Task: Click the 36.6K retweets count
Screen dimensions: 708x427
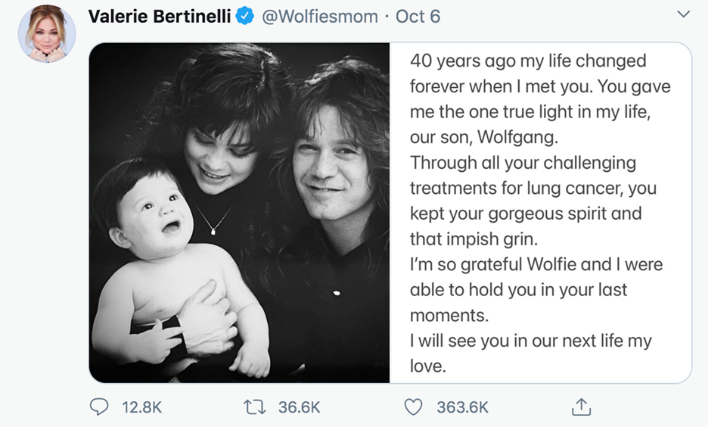Action: 300,407
